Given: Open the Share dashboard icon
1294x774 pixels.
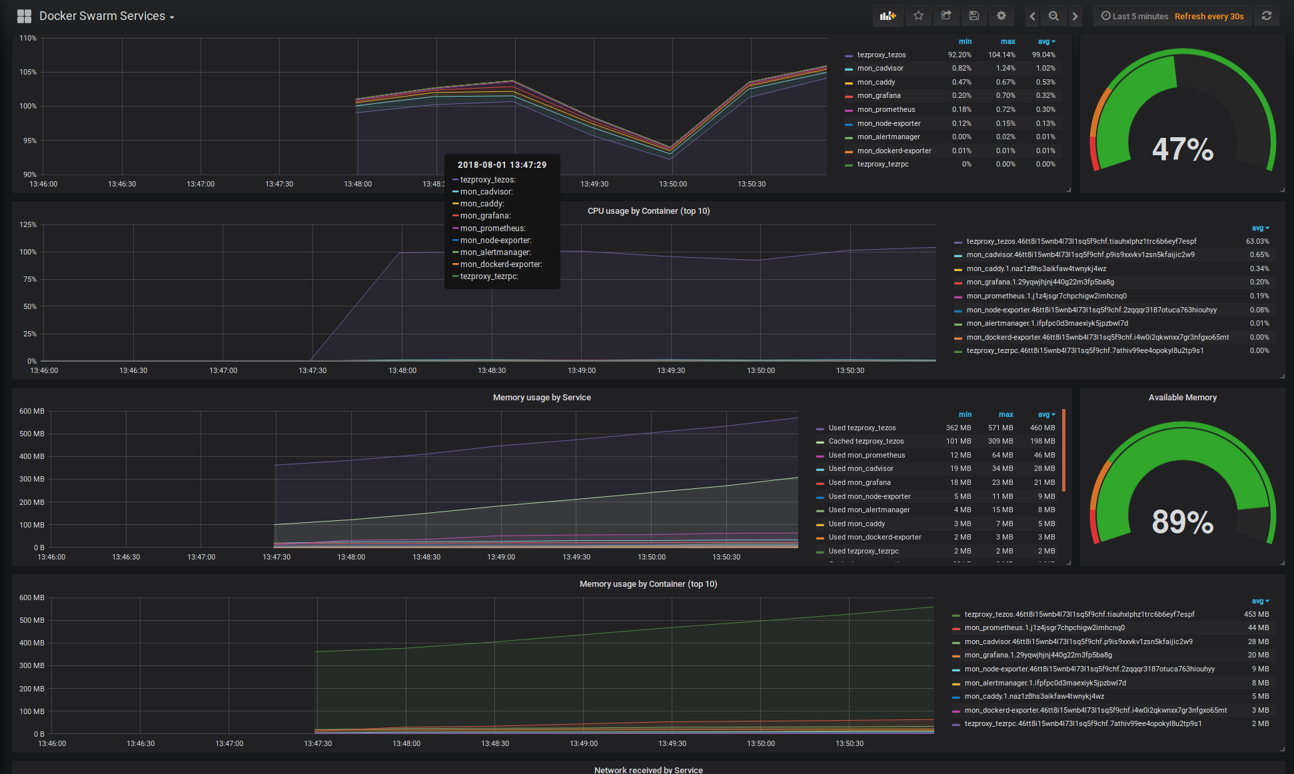Looking at the screenshot, I should pos(946,16).
